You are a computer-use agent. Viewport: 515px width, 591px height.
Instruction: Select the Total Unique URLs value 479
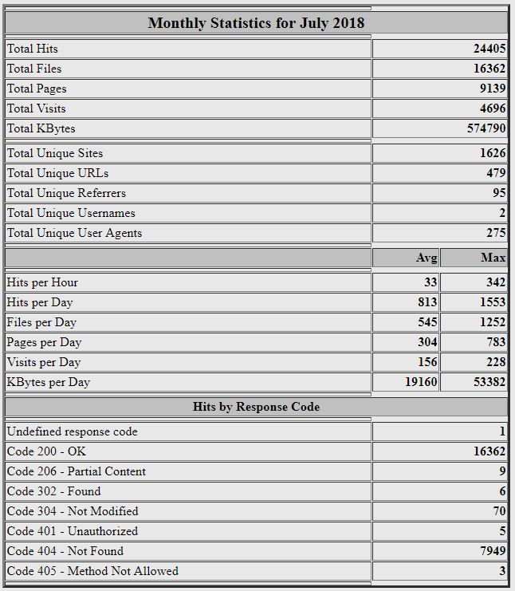click(496, 173)
